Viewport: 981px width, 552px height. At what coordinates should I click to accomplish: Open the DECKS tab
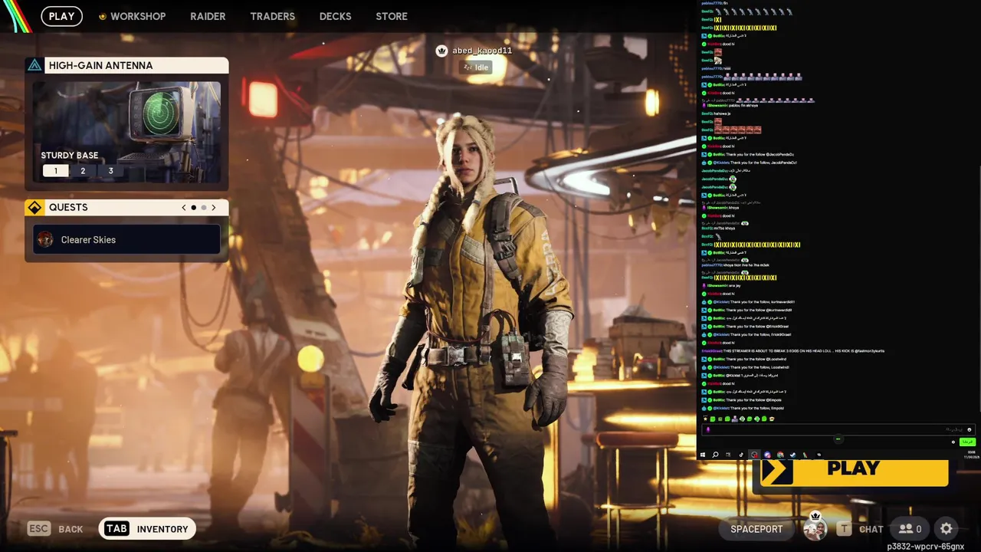coord(335,16)
